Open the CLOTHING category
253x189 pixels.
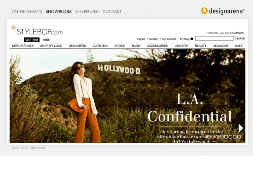pyautogui.click(x=100, y=46)
